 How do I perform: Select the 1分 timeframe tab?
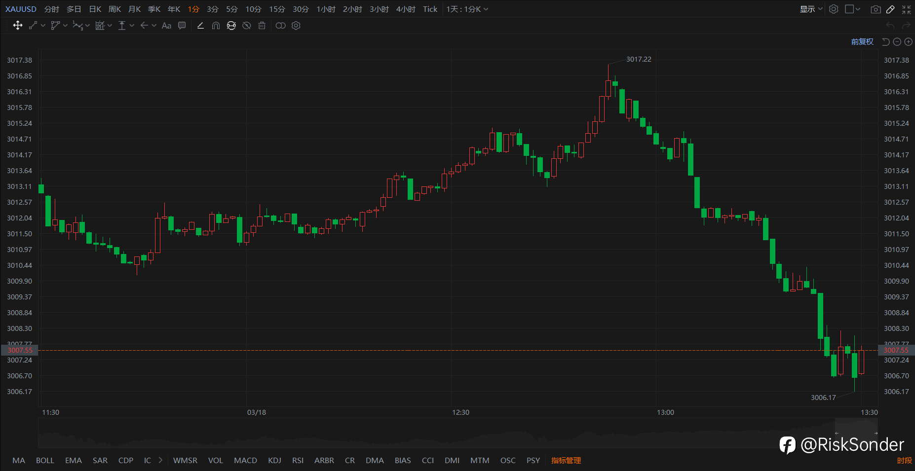point(193,9)
